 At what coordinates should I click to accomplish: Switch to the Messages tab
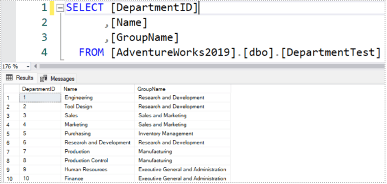click(58, 79)
